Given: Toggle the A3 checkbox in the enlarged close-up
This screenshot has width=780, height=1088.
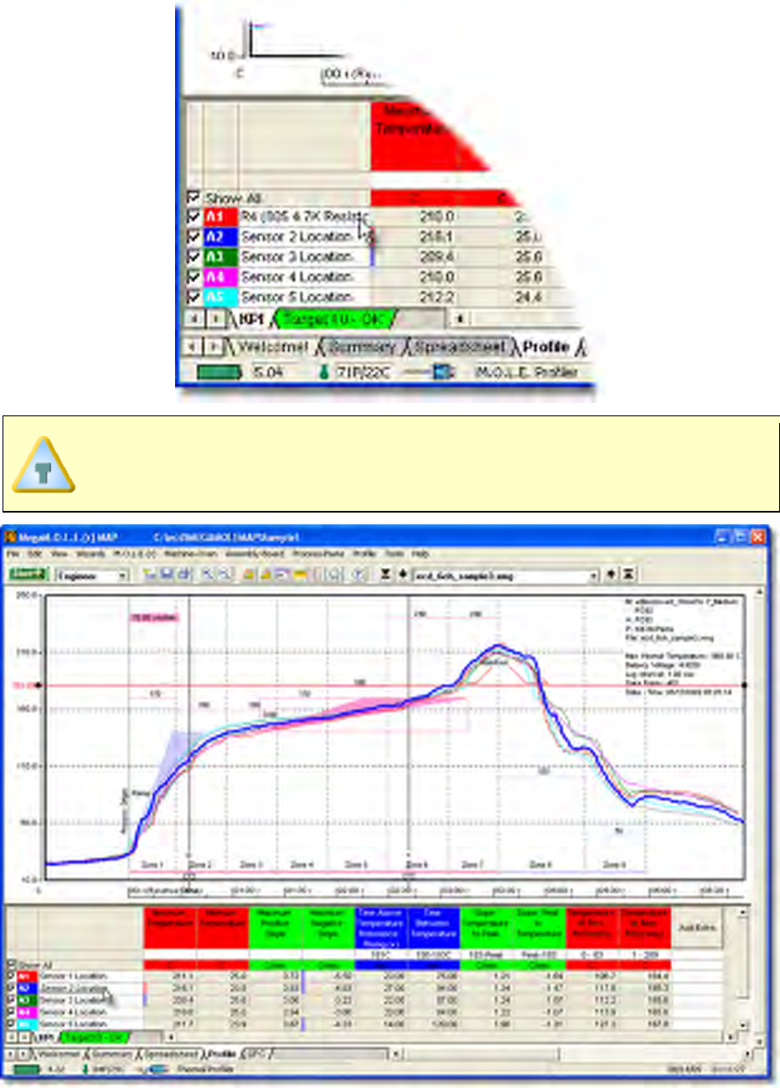Looking at the screenshot, I should [194, 257].
